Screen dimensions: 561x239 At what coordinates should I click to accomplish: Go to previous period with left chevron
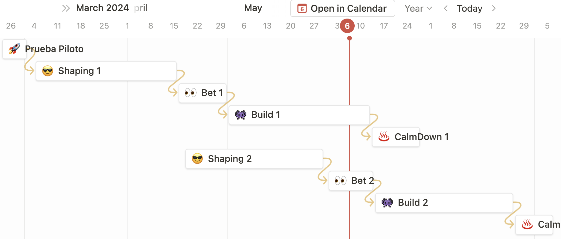coord(446,9)
